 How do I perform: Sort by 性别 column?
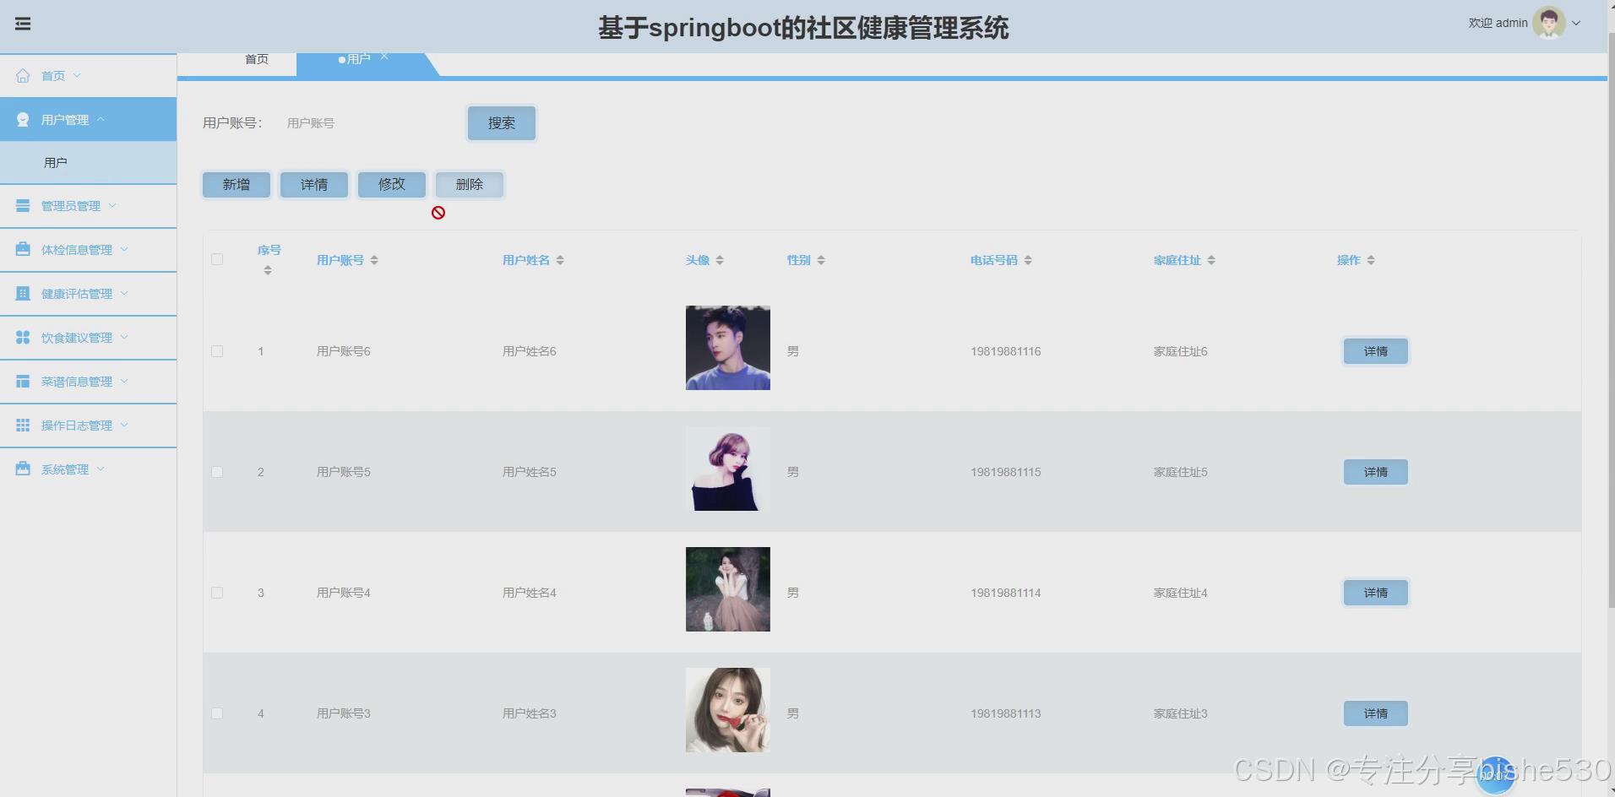821,260
